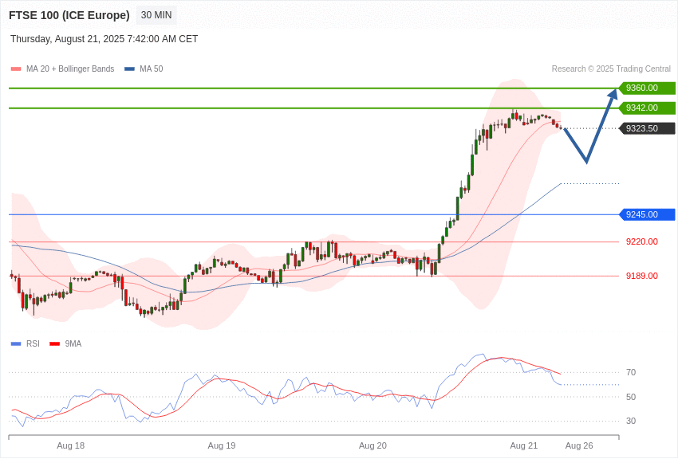678x459 pixels.
Task: Click the RSI 70 axis label
Action: (x=631, y=372)
